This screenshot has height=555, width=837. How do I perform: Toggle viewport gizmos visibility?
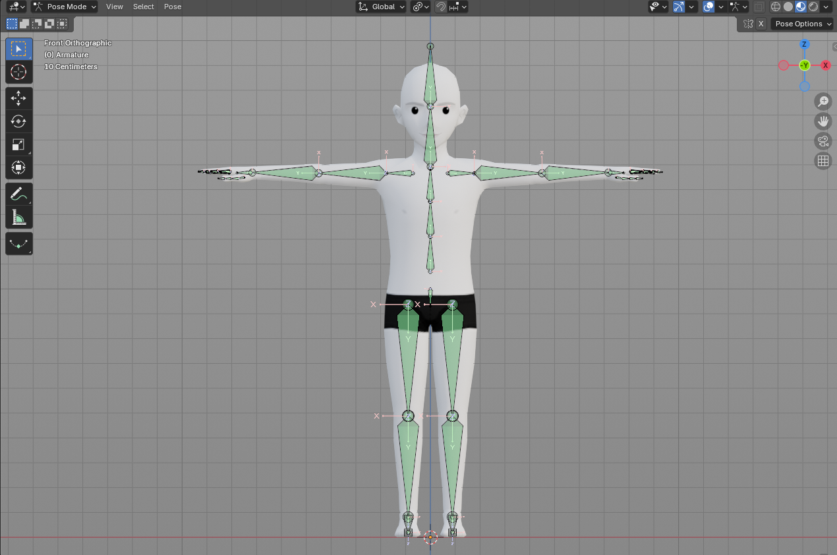pos(678,7)
